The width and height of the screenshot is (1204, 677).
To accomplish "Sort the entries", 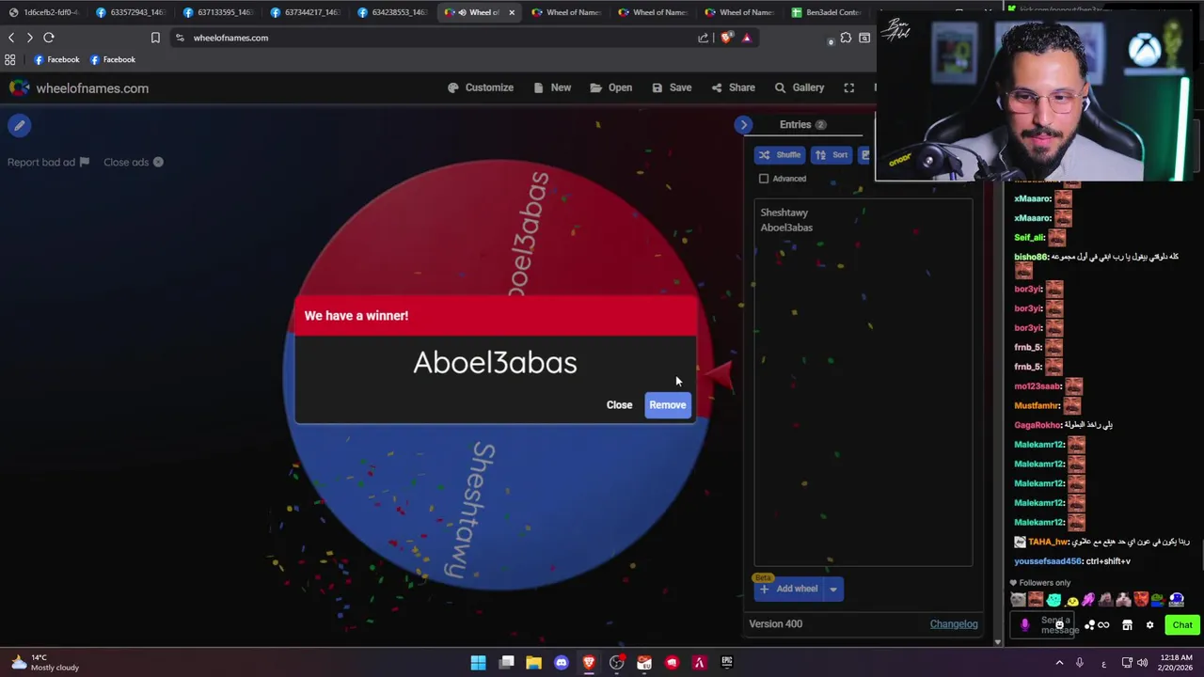I will tap(832, 155).
